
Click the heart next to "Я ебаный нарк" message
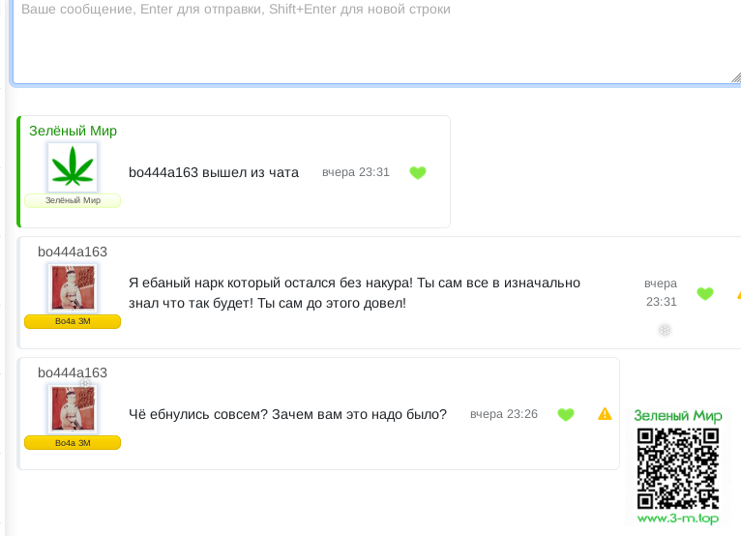[x=704, y=294]
